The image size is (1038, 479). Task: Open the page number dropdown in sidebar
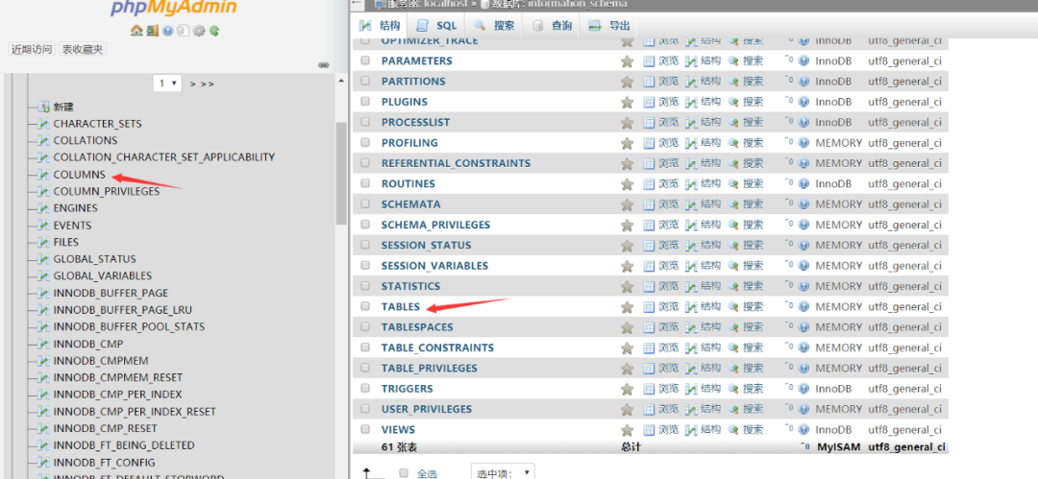[167, 84]
